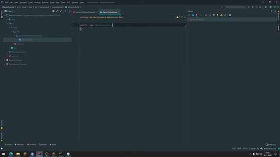Click Material Oceanic theme in status bar
This screenshot has height=157, width=280.
[270, 149]
